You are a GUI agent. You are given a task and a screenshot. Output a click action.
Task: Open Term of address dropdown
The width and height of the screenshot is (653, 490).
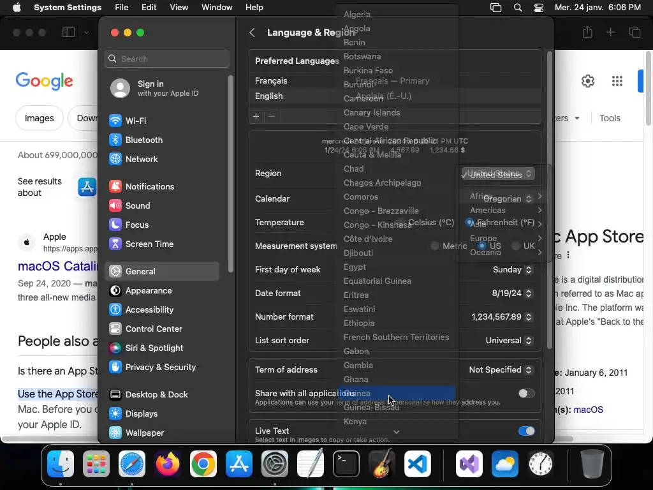[x=501, y=369]
